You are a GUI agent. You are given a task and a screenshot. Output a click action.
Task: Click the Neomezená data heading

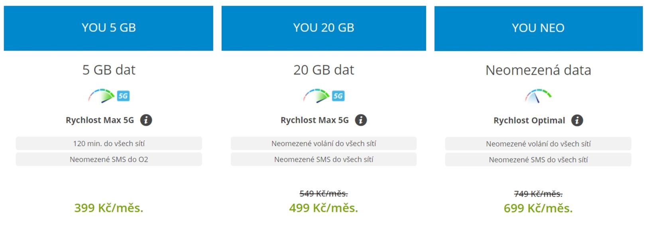click(538, 70)
